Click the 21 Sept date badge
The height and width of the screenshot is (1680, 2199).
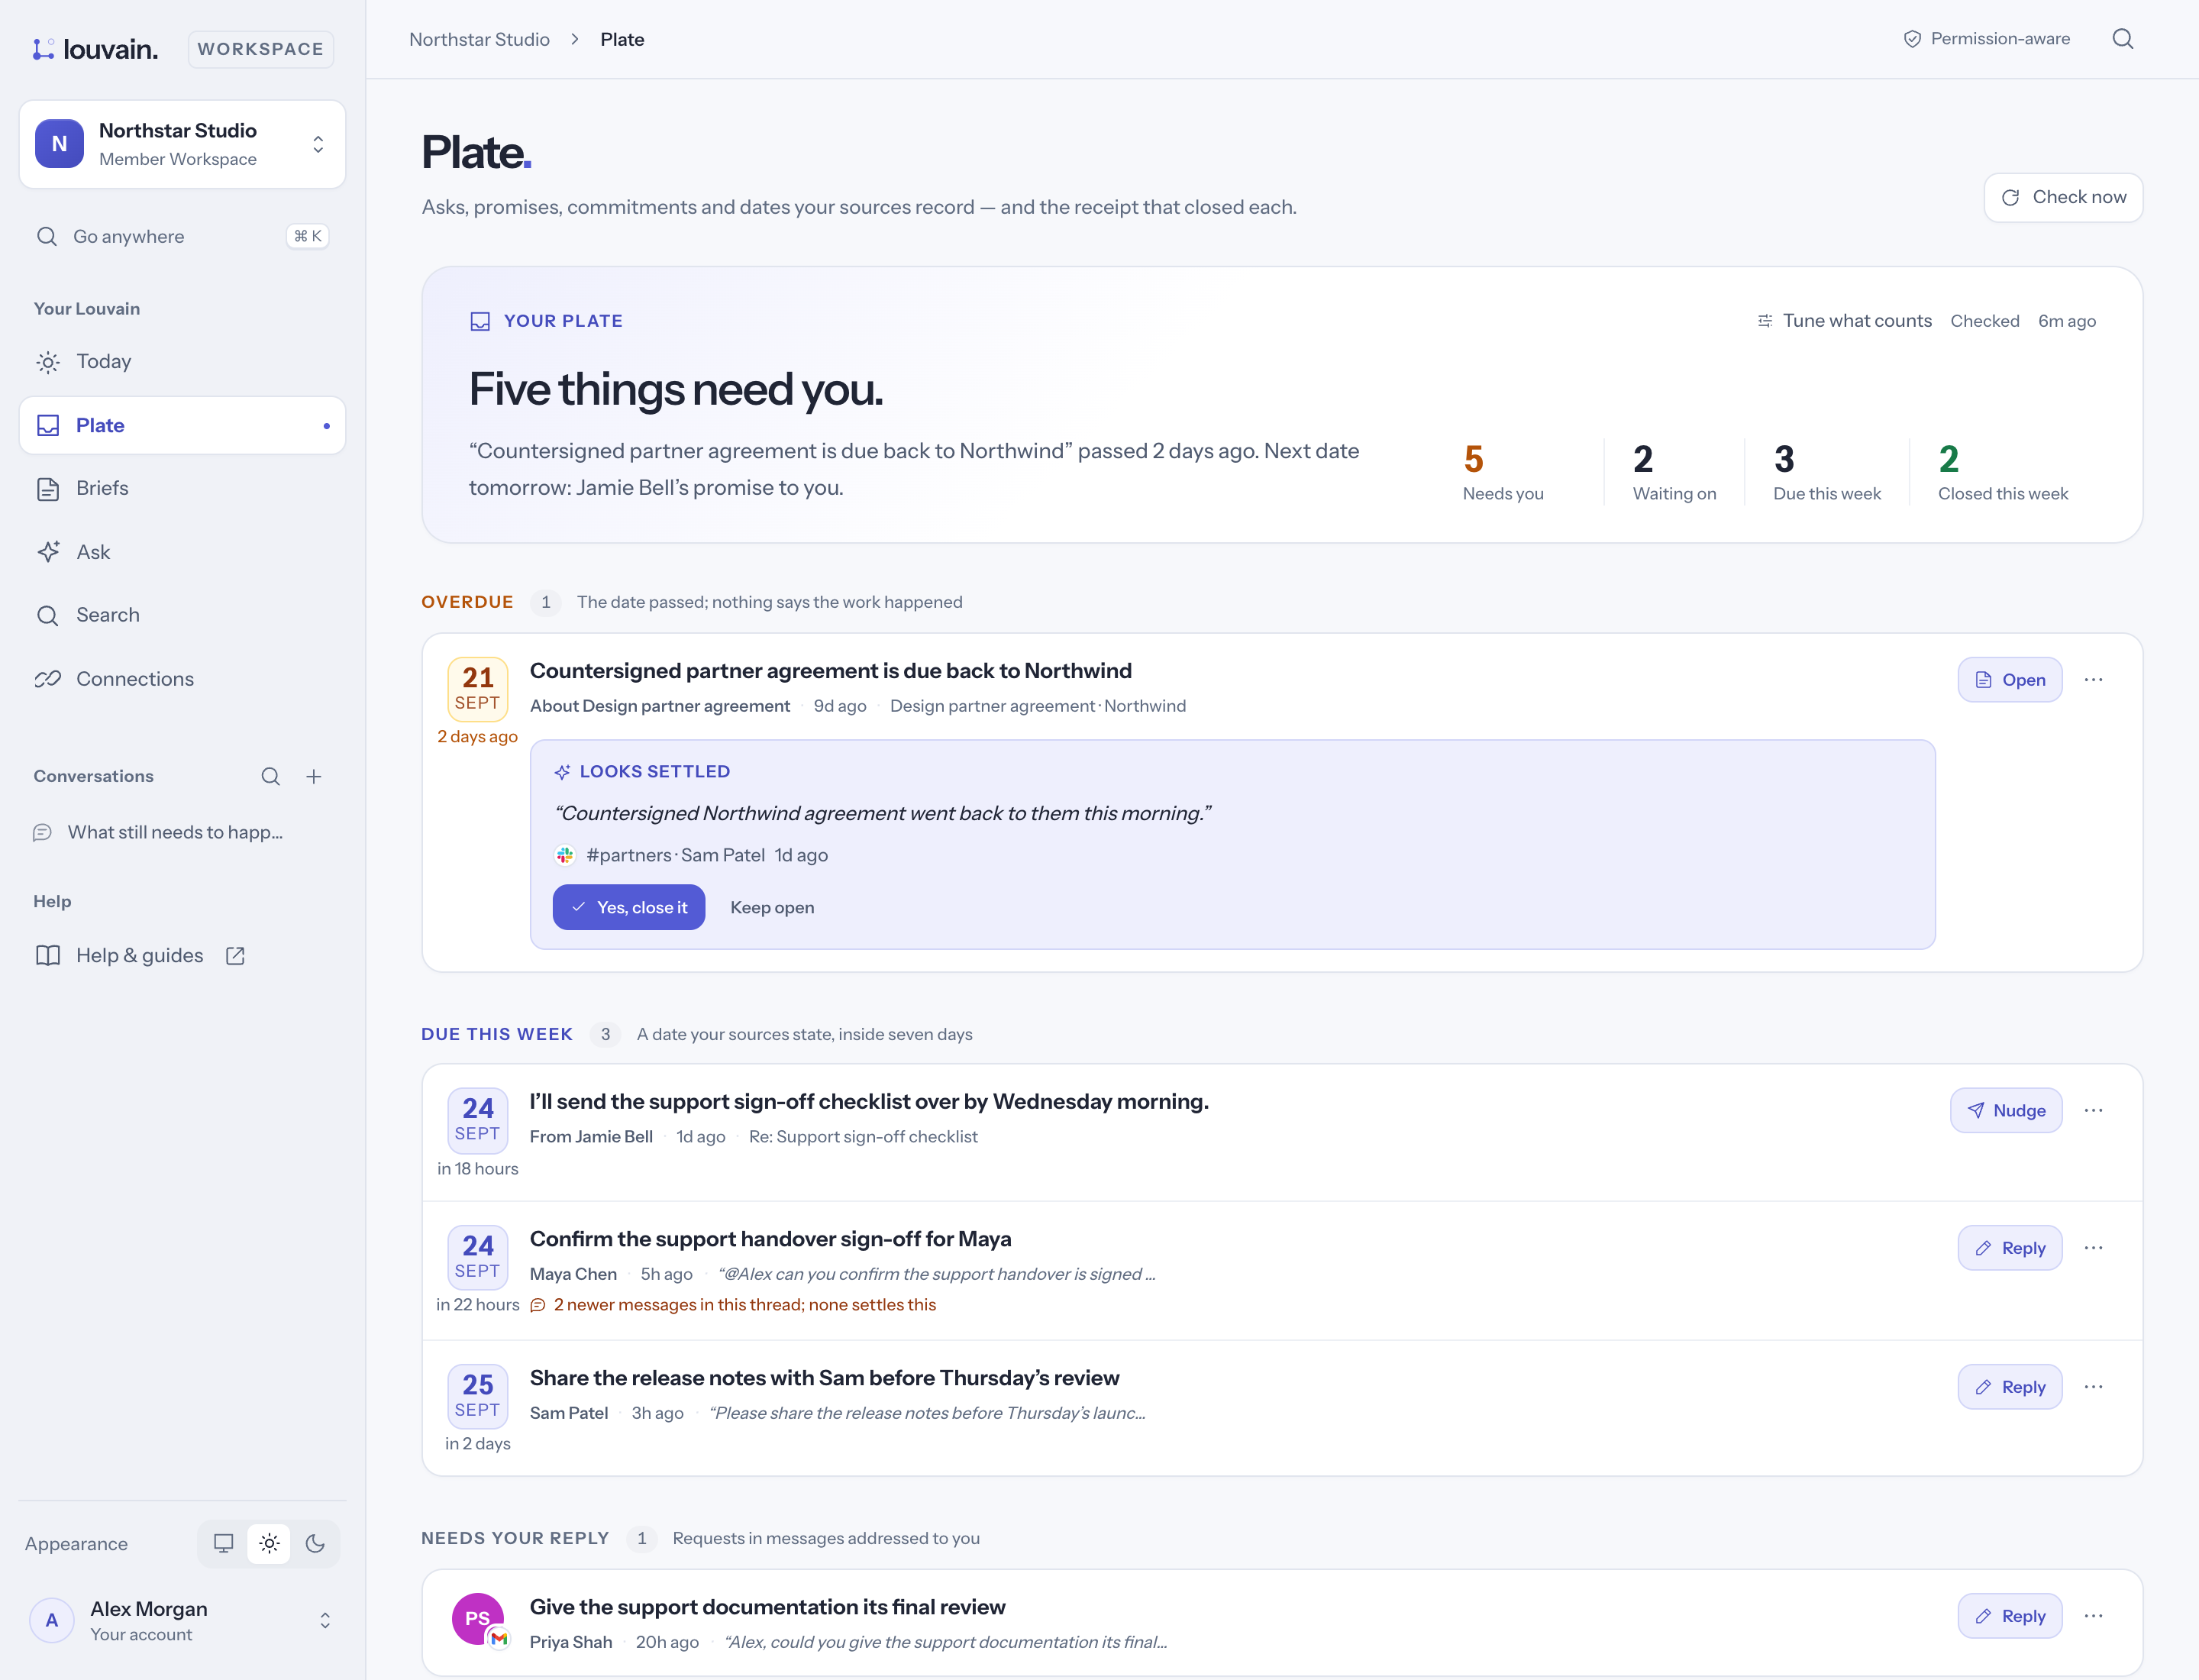[478, 689]
